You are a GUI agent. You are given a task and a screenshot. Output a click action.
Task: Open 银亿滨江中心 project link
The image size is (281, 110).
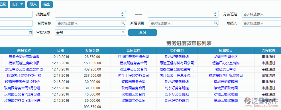click(226, 69)
